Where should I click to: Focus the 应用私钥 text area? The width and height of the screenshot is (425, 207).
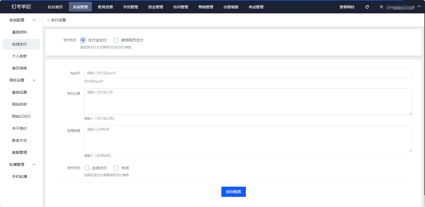coord(248,139)
